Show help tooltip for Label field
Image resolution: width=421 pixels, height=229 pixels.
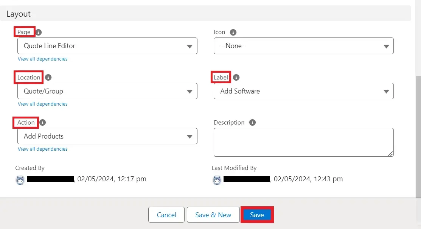pyautogui.click(x=236, y=77)
